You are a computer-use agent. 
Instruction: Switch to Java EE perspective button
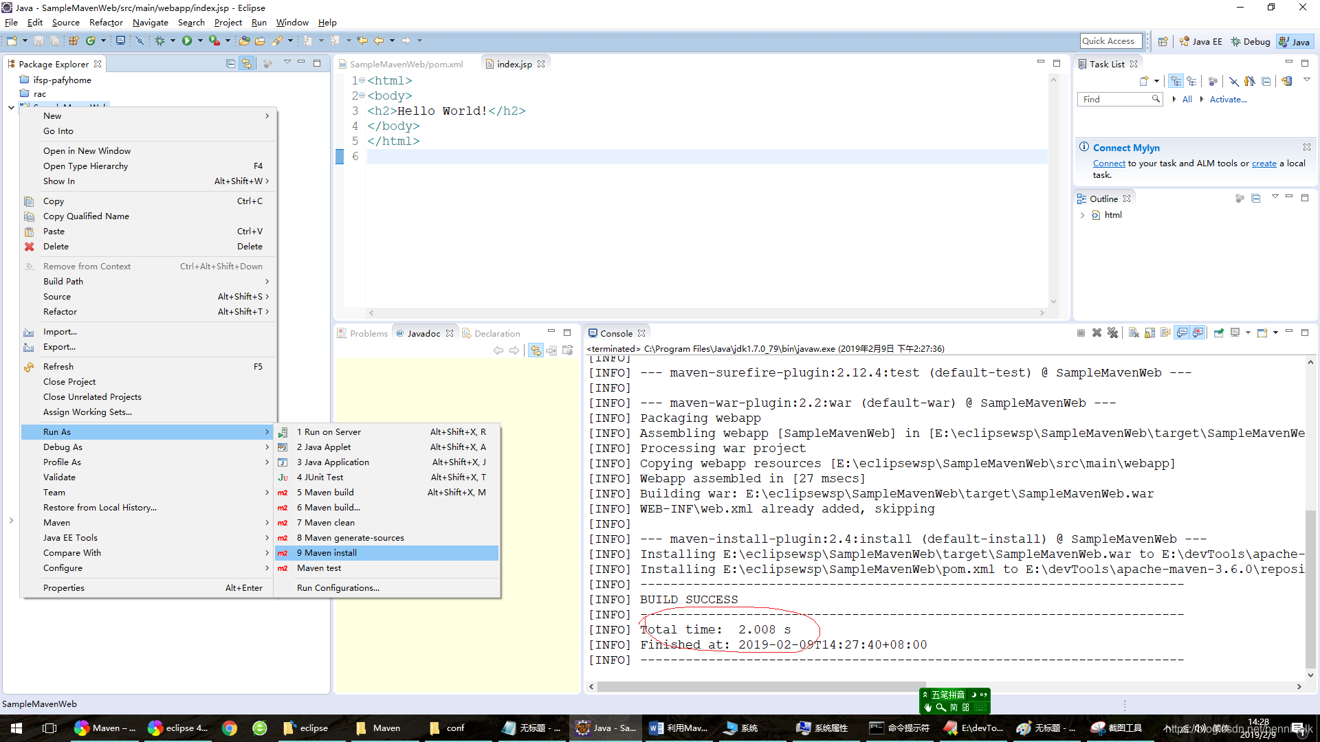[1200, 42]
